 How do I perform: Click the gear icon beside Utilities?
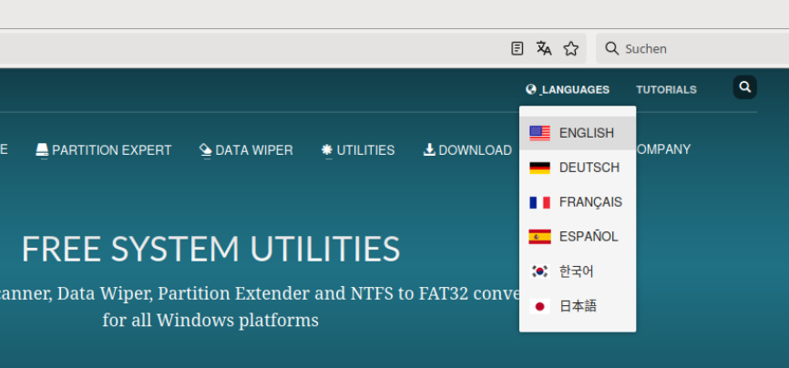coord(327,150)
